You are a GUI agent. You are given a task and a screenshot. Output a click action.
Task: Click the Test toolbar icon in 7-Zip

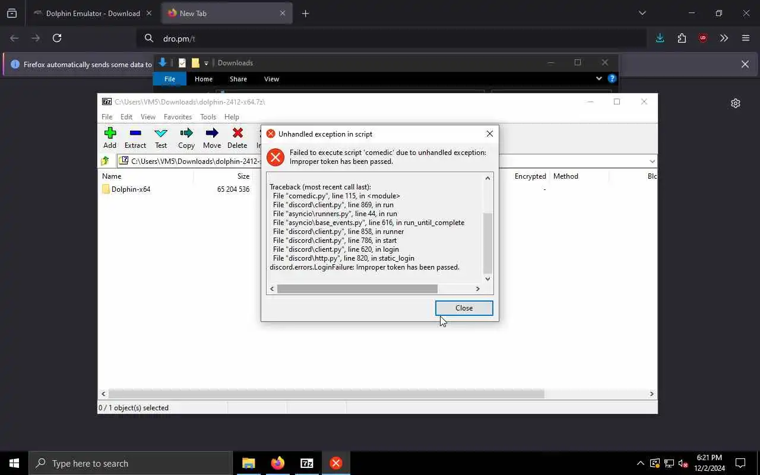click(x=161, y=138)
